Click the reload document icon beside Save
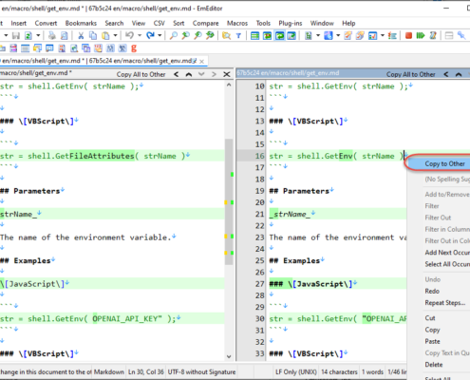Viewport: 470px width, 380px height. (28, 36)
